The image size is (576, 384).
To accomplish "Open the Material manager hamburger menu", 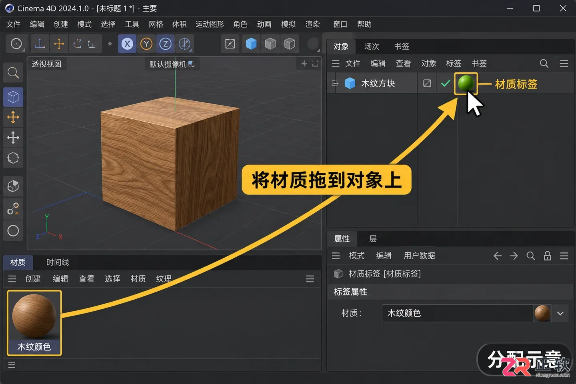I will coord(12,279).
